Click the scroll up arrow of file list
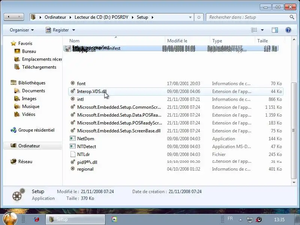The image size is (300, 225). (x=294, y=40)
